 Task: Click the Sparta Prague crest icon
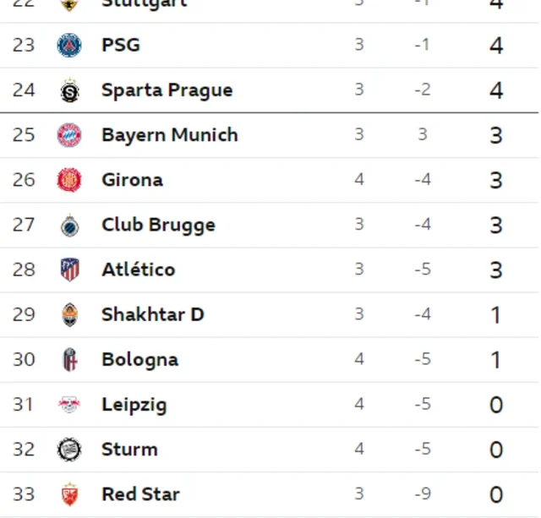69,90
